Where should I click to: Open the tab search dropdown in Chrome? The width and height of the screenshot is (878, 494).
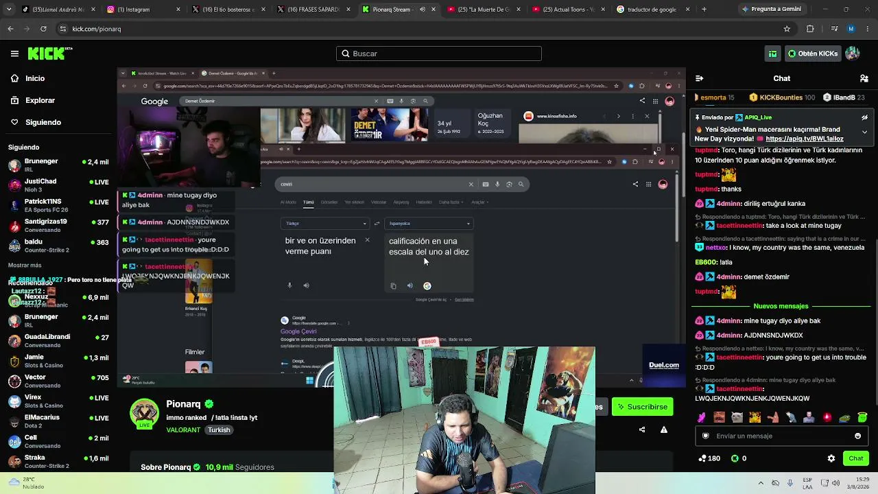(x=8, y=10)
